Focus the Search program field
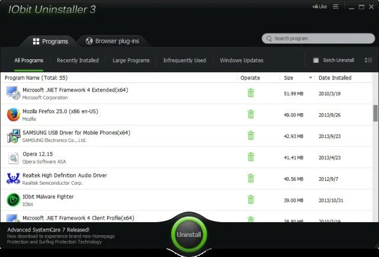379x257 pixels. [x=319, y=38]
